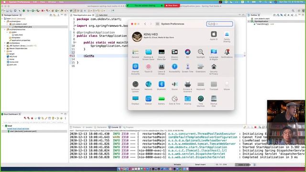Open the Edit menu in the menu bar
This screenshot has height=172, width=306.
(35, 2)
